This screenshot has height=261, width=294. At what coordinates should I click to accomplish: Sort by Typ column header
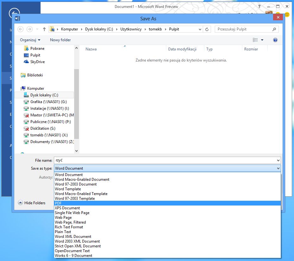pyautogui.click(x=209, y=49)
